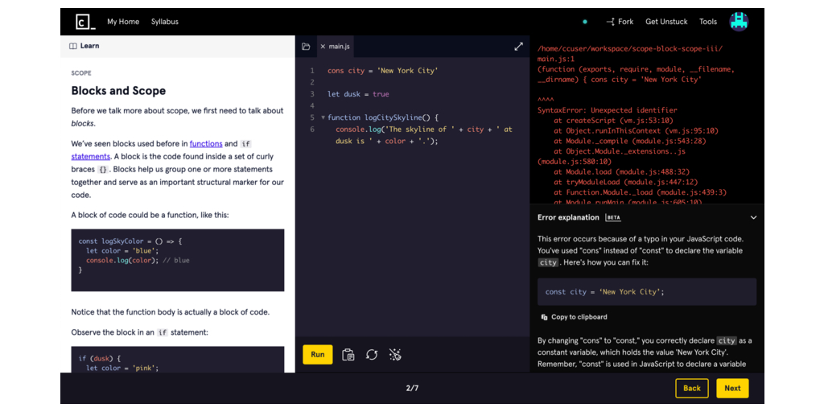Click the magic broom beautify icon

click(395, 355)
